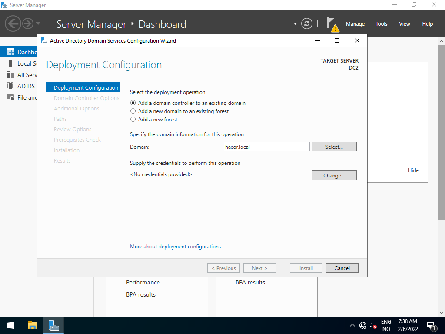Select Dashboard icon in sidebar

point(10,52)
